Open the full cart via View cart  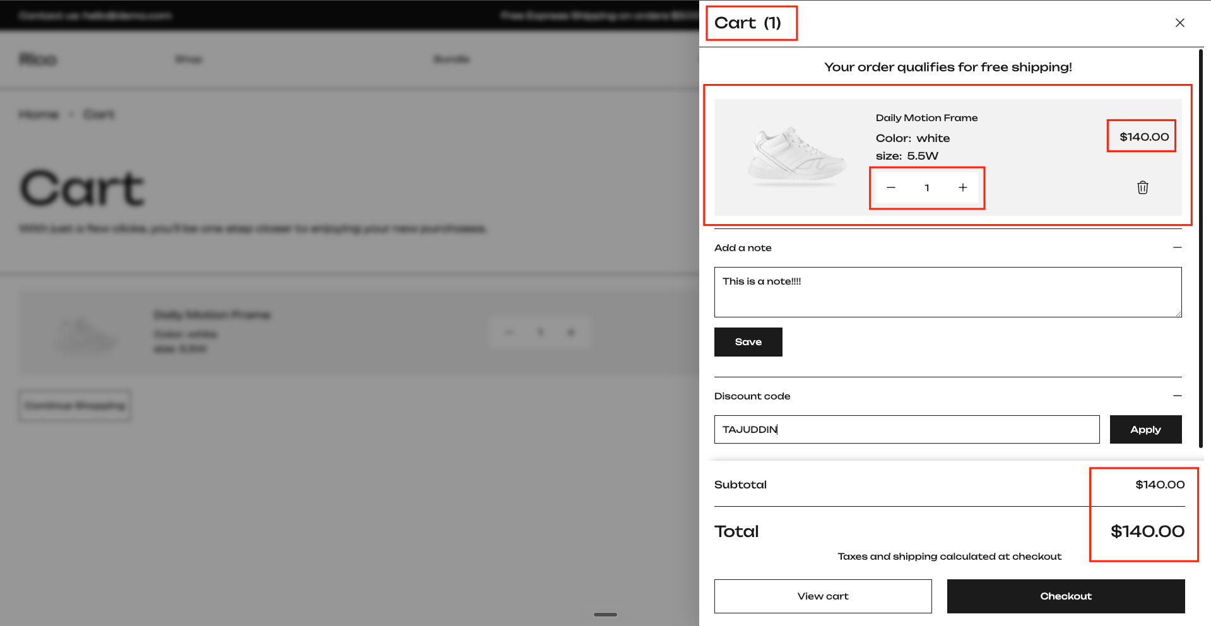(x=823, y=596)
